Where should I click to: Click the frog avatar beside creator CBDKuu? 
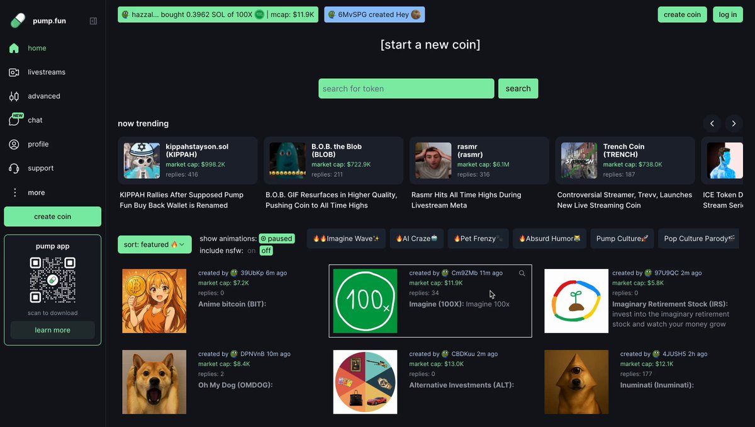pos(445,354)
